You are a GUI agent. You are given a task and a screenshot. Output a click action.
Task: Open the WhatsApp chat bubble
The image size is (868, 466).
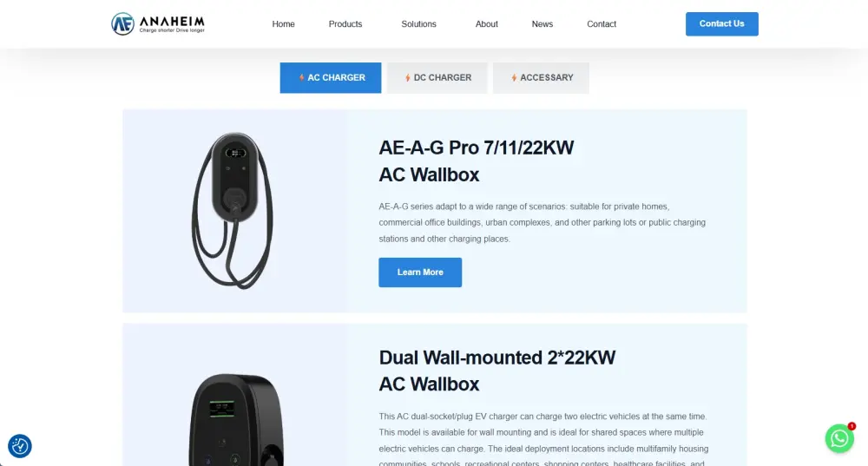839,438
